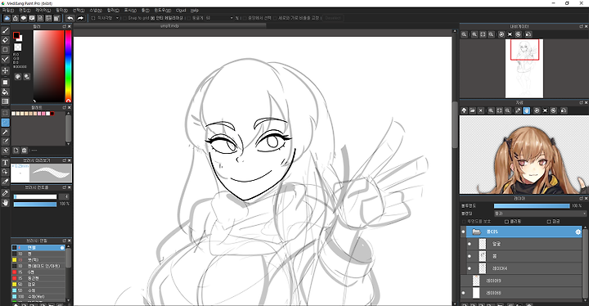Click the cloud save icon in toolbar
589x306 pixels.
(7, 18)
